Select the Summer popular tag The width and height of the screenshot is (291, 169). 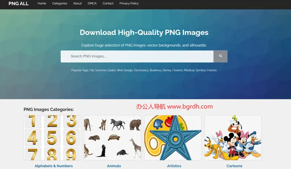(101, 70)
